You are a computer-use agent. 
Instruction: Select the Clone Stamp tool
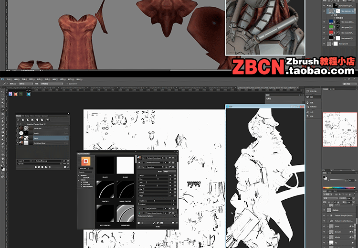click(3, 121)
